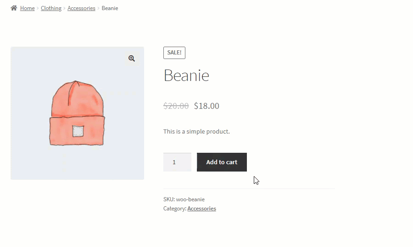Go to the Home breadcrumb link
The image size is (413, 247).
[x=28, y=8]
